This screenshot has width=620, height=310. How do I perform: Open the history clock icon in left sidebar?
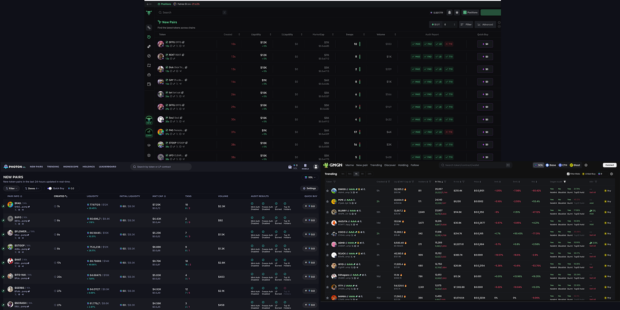coord(149,37)
